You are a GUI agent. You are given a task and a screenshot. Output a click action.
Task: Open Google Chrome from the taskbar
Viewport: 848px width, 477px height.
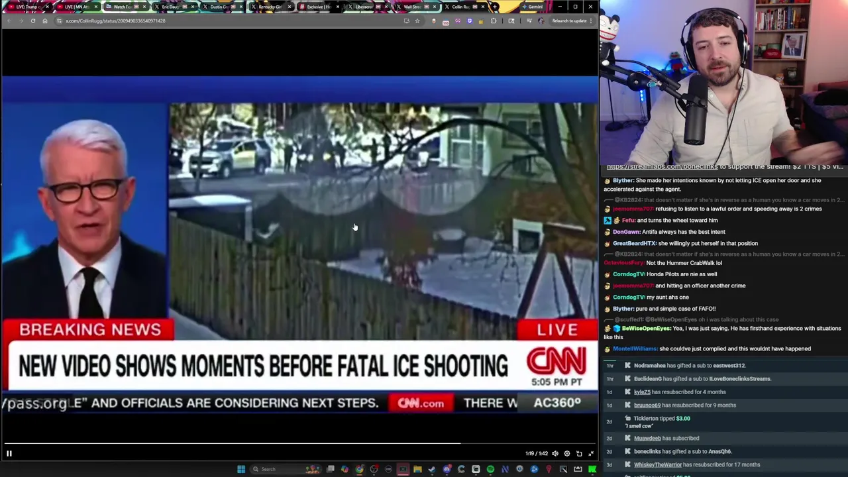[x=359, y=469]
